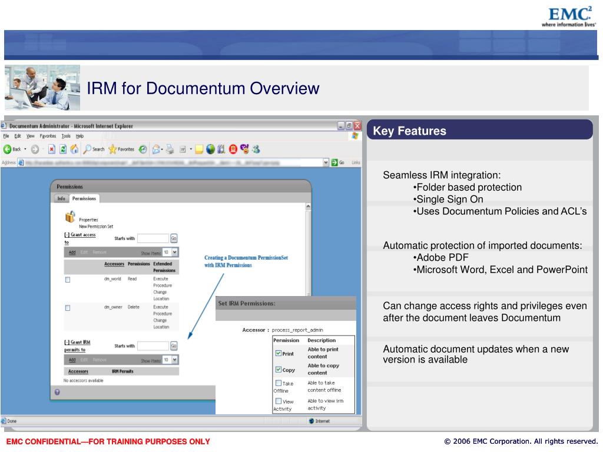
Task: Click the Refresh page icon
Action: click(x=63, y=149)
